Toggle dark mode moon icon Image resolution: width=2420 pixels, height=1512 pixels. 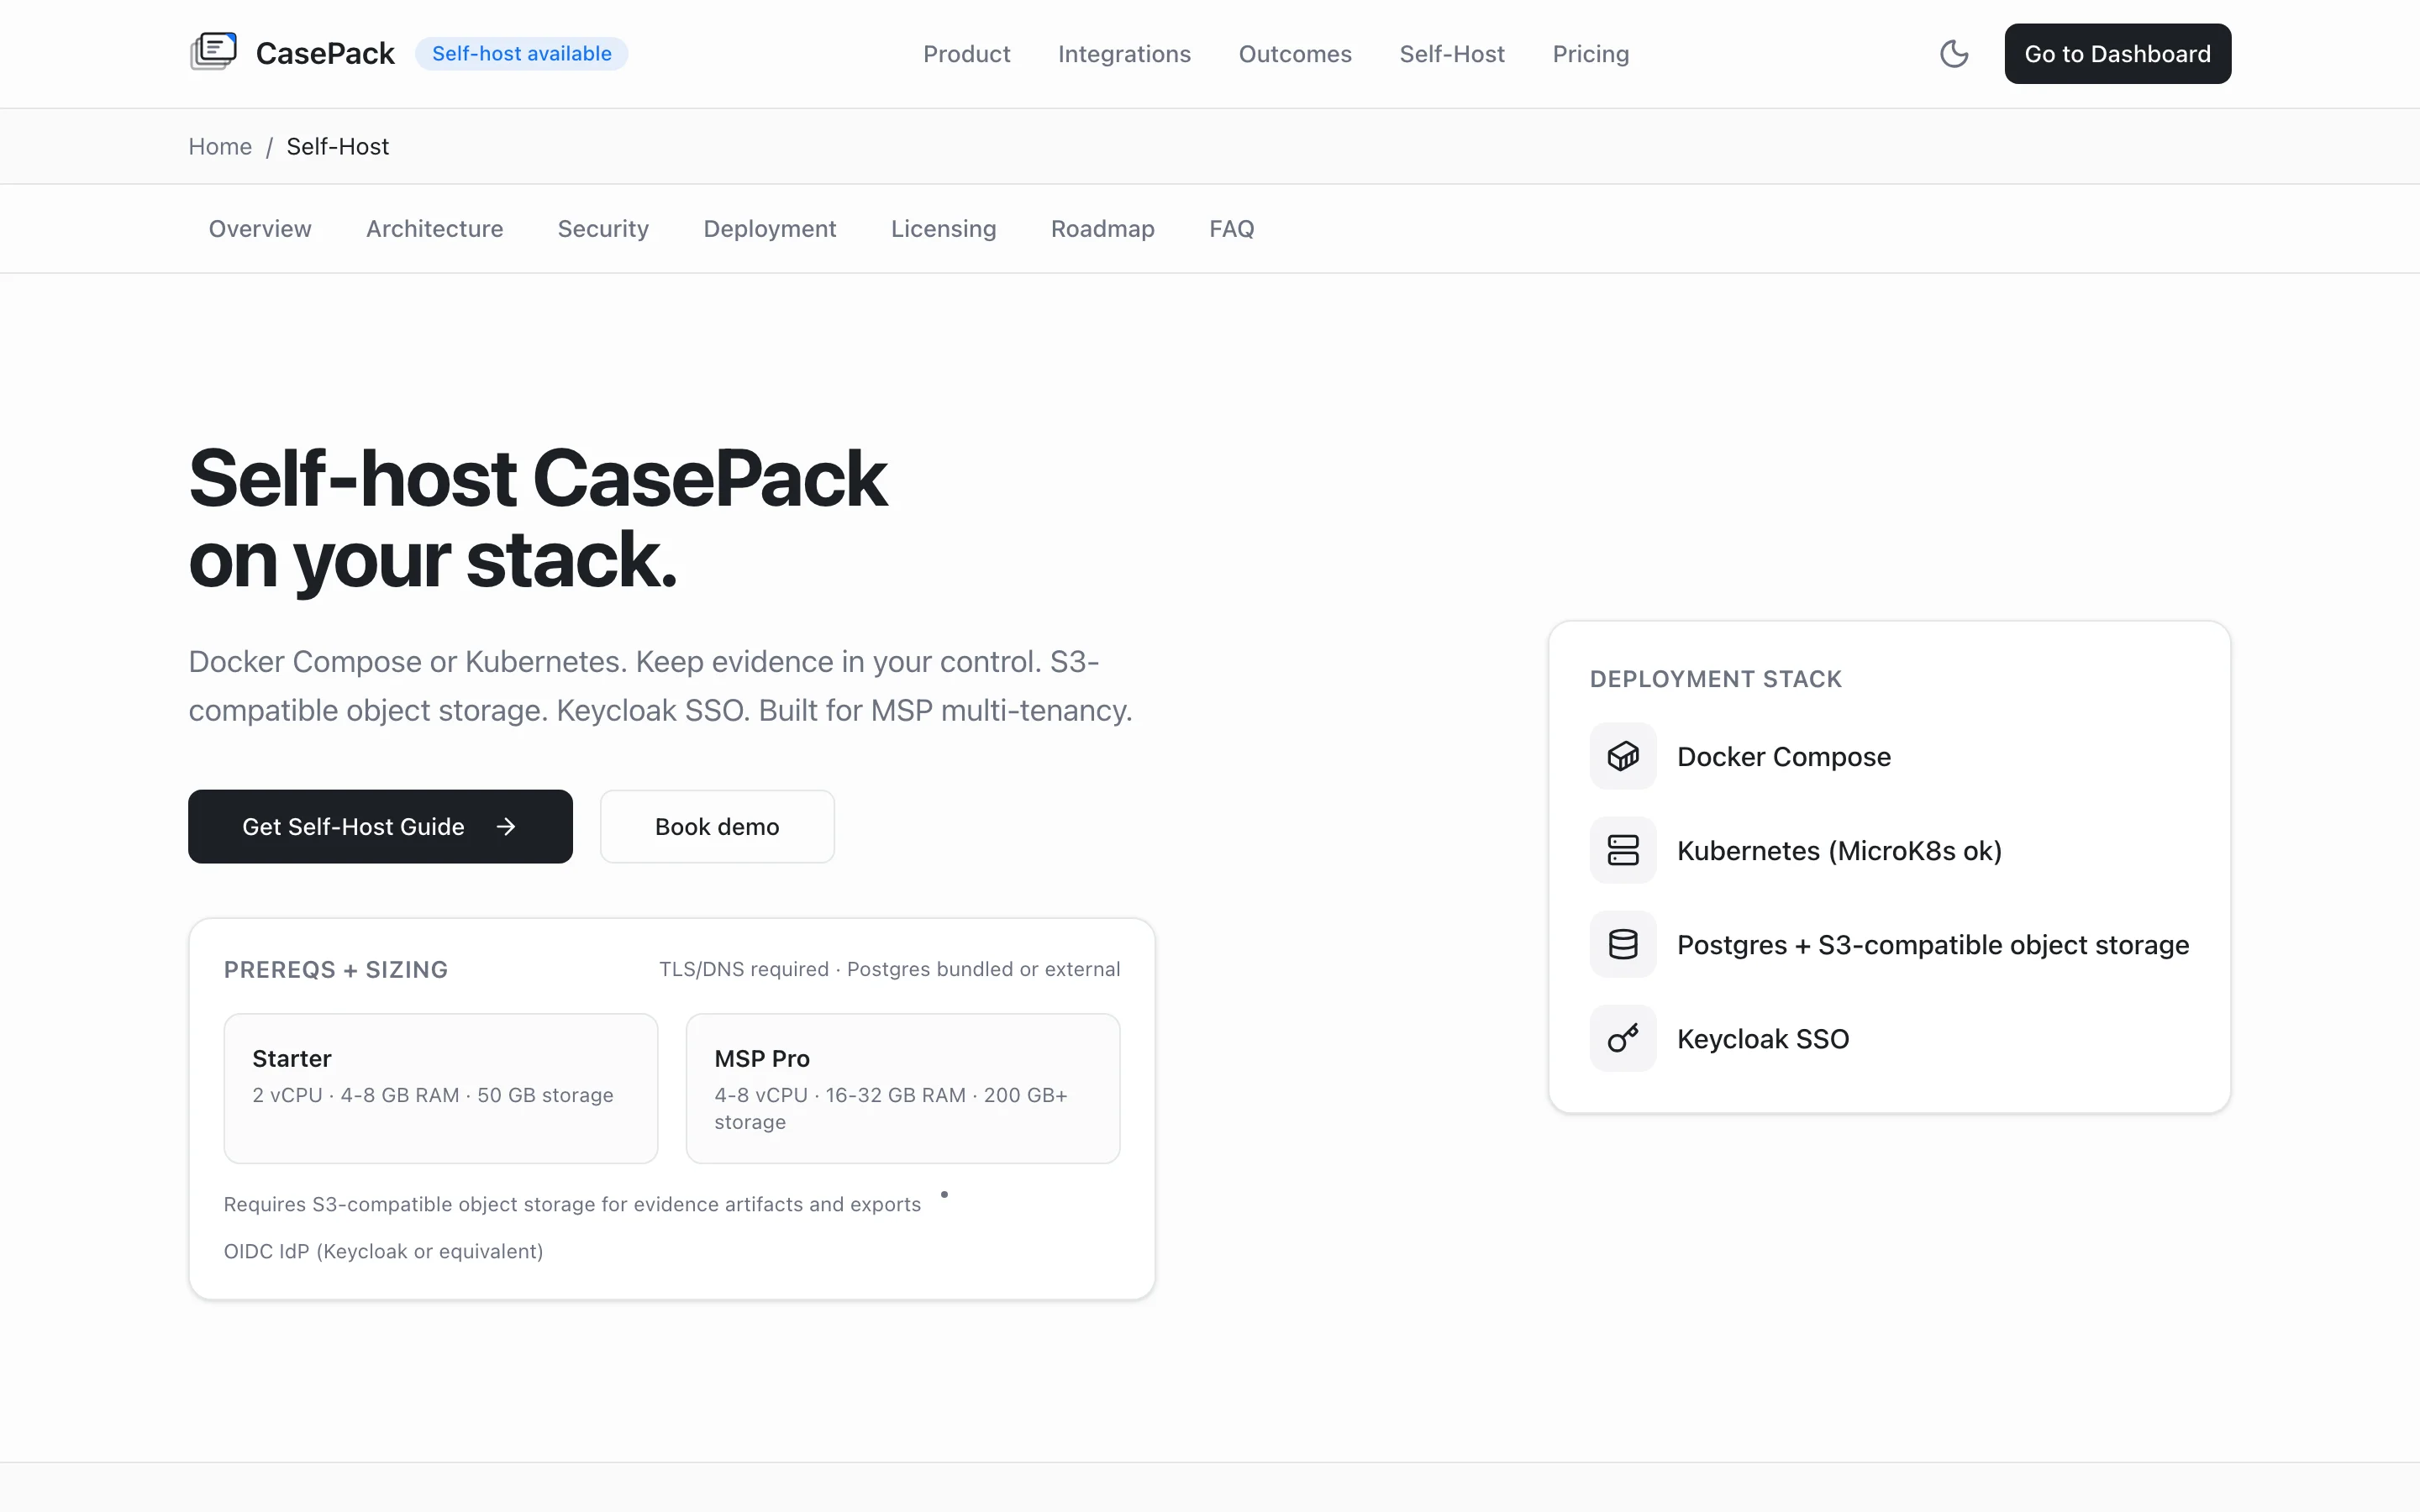tap(1954, 54)
